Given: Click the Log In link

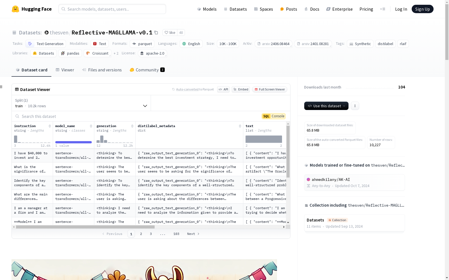Looking at the screenshot, I should [x=401, y=9].
